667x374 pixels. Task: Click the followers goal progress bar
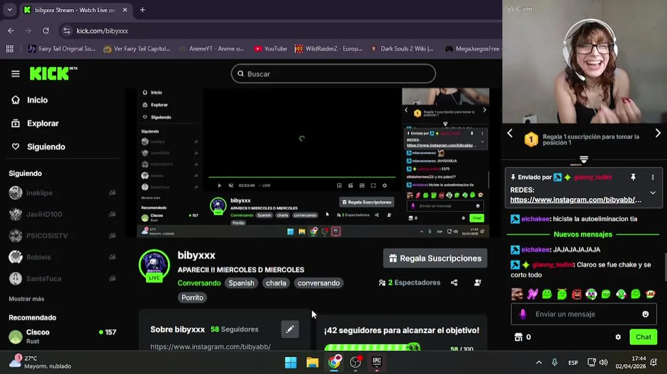tap(372, 348)
